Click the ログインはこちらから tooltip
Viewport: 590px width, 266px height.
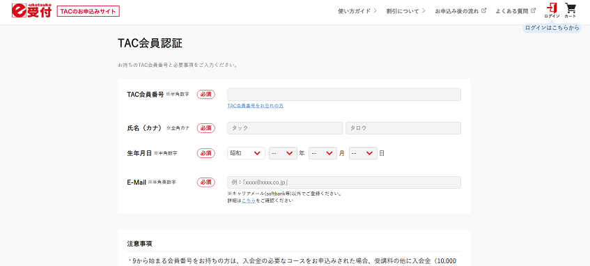552,28
